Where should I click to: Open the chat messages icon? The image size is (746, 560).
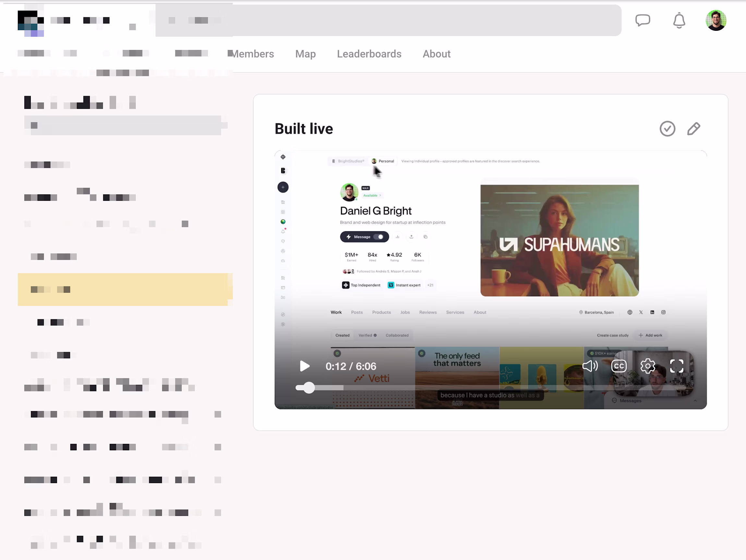coord(643,20)
